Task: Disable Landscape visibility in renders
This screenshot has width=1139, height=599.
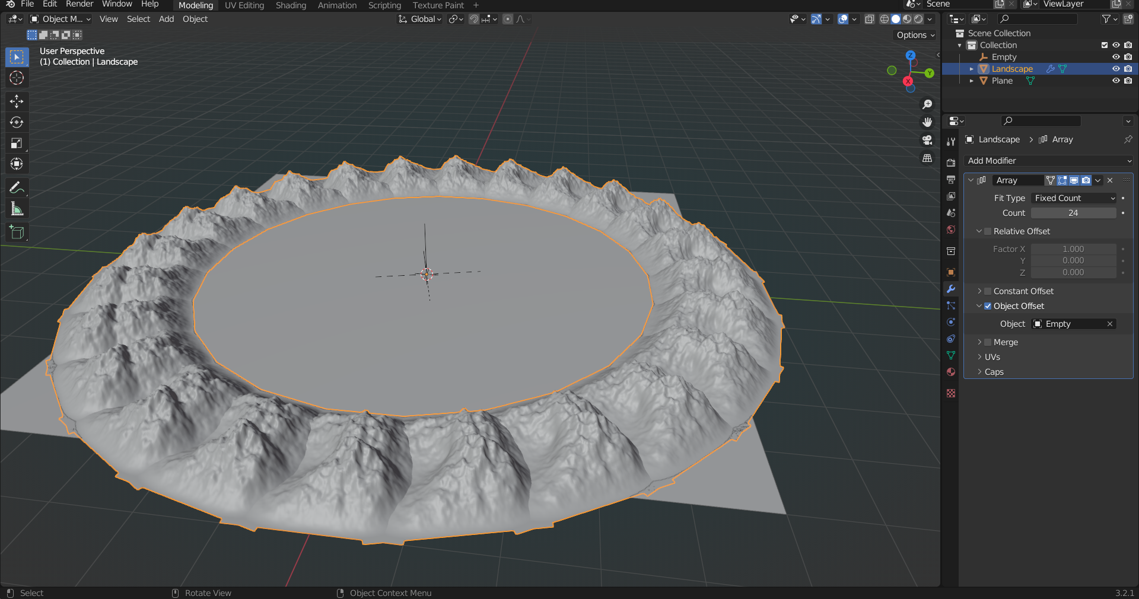Action: coord(1127,69)
